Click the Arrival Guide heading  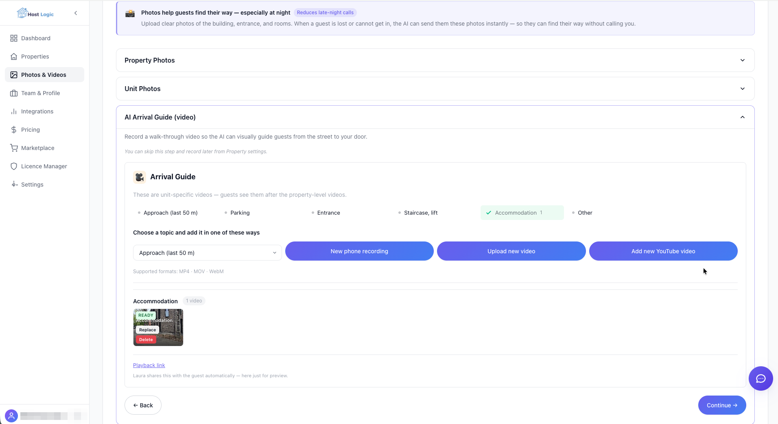click(173, 177)
